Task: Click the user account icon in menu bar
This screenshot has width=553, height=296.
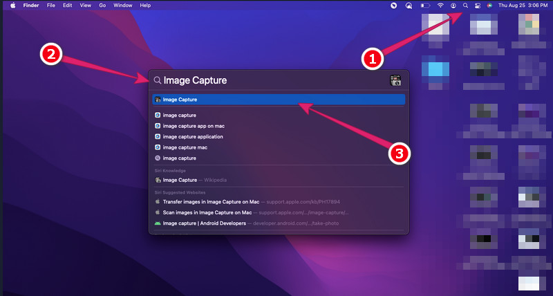Action: [x=453, y=6]
